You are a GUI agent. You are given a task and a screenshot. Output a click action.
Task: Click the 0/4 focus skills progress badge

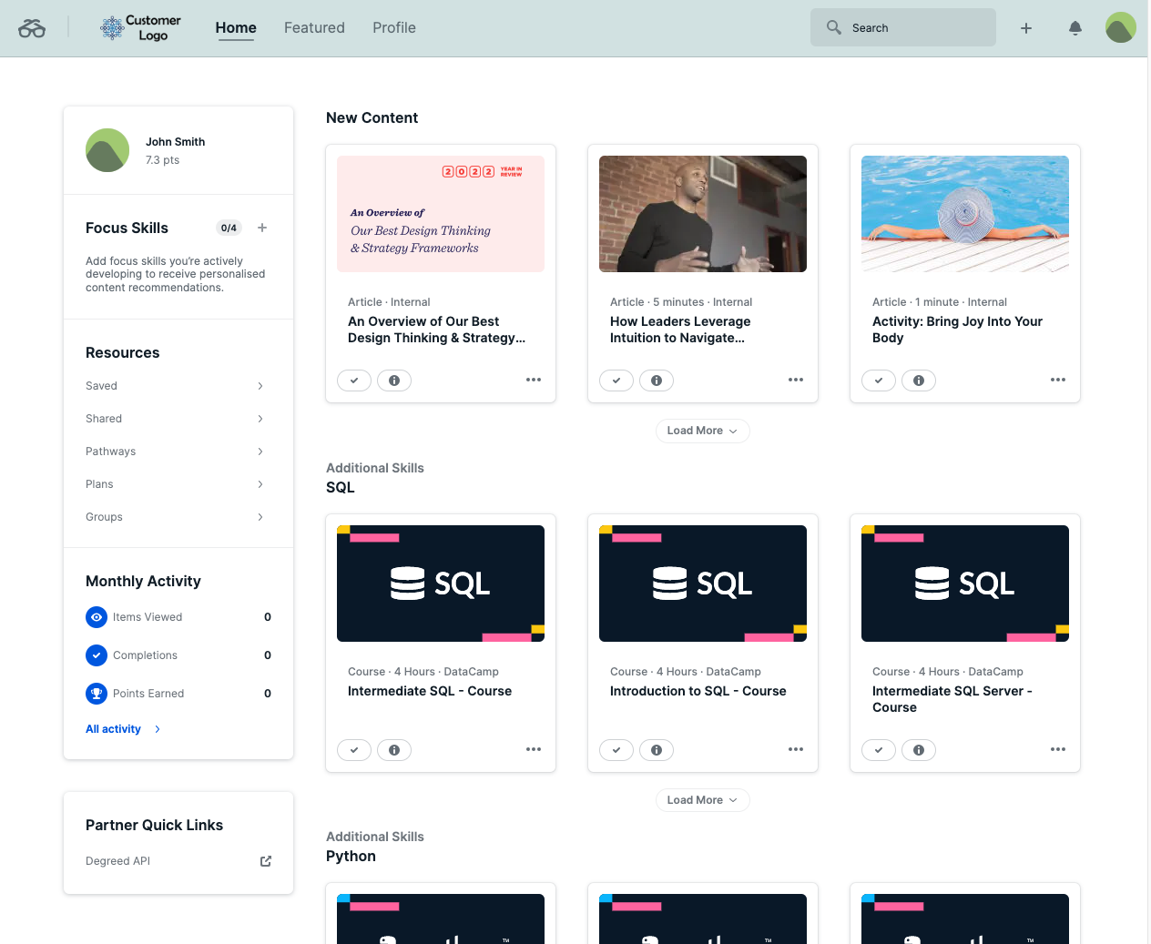pyautogui.click(x=229, y=228)
